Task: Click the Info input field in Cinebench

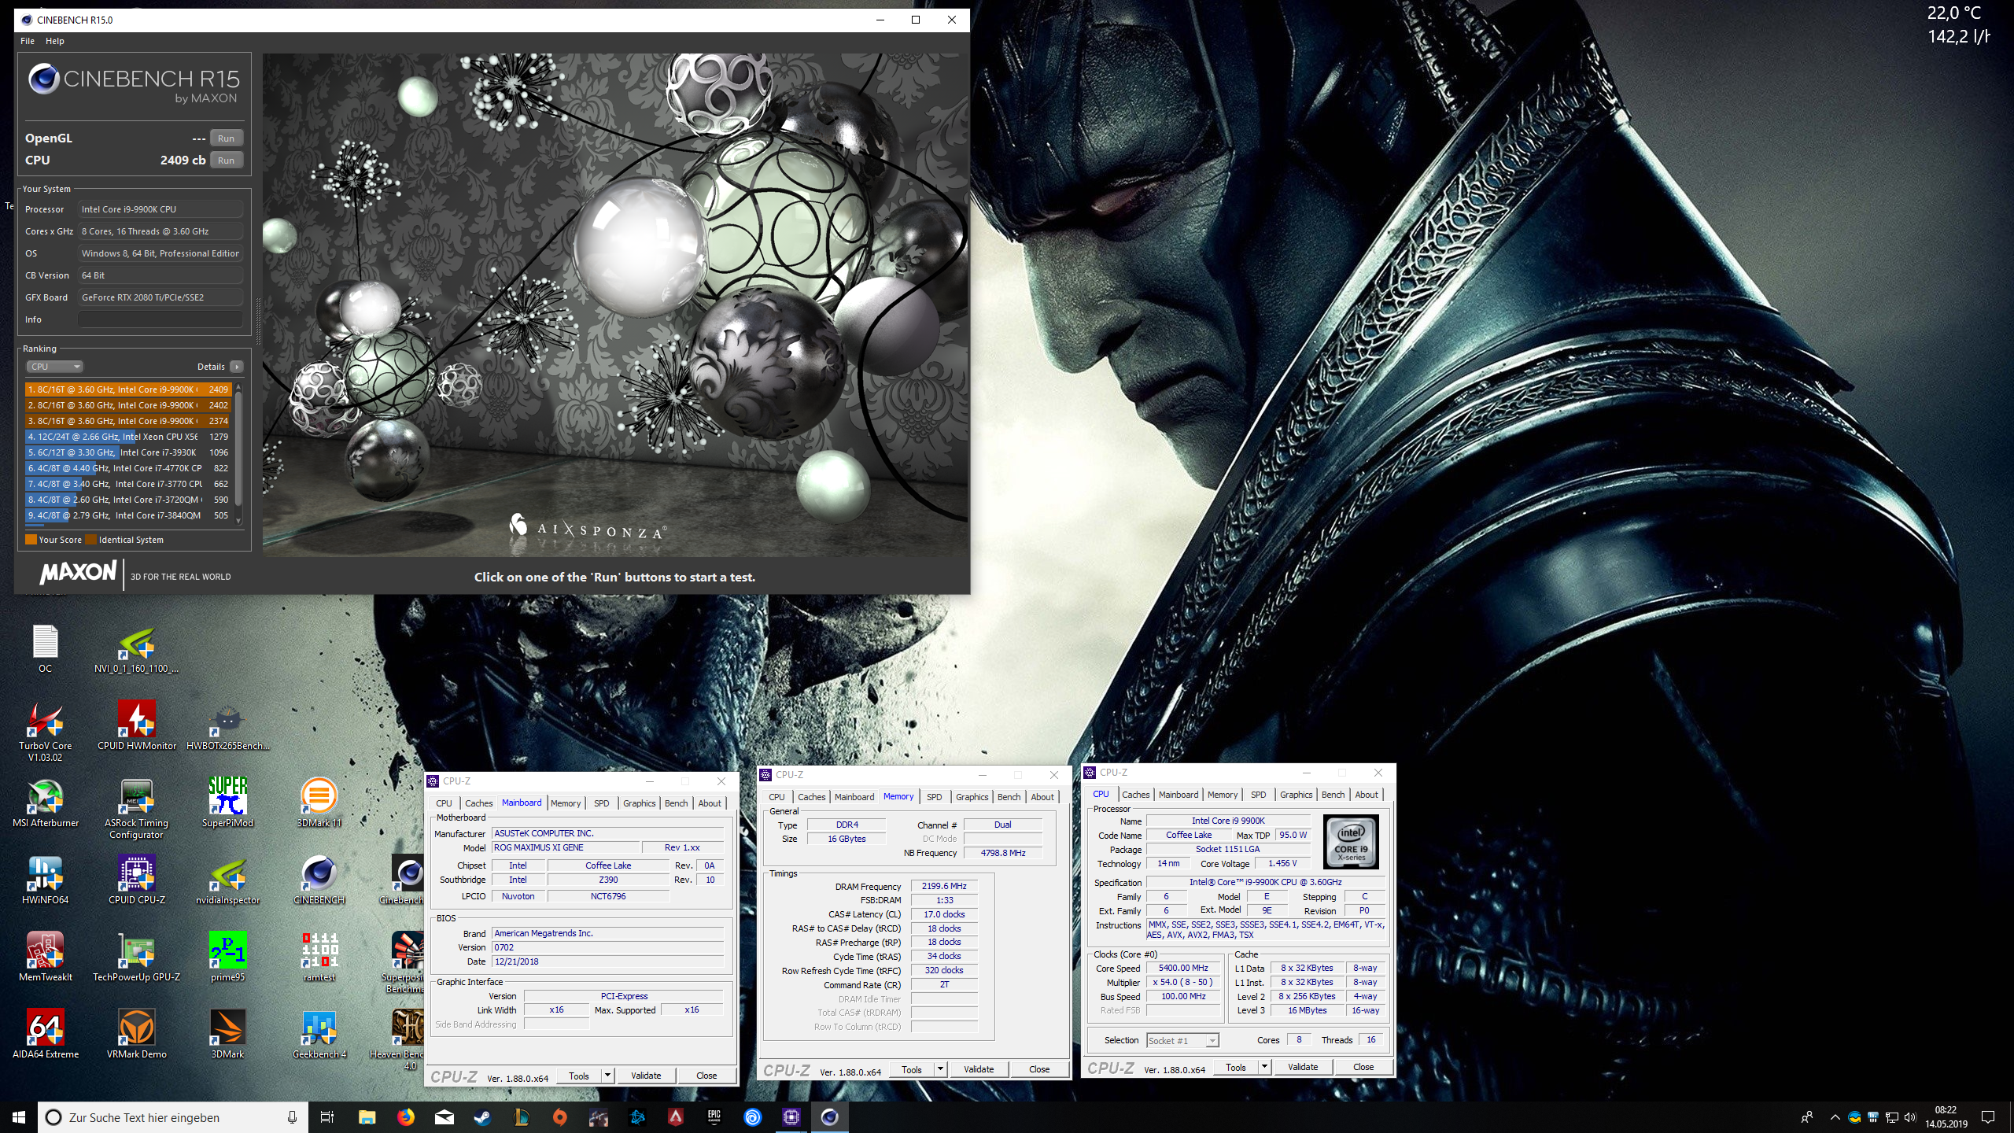Action: (x=160, y=319)
